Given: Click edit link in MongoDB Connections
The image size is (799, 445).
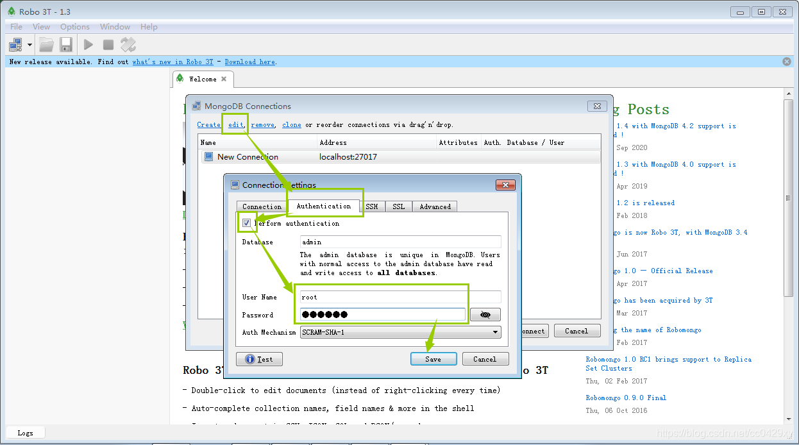Looking at the screenshot, I should tap(236, 124).
